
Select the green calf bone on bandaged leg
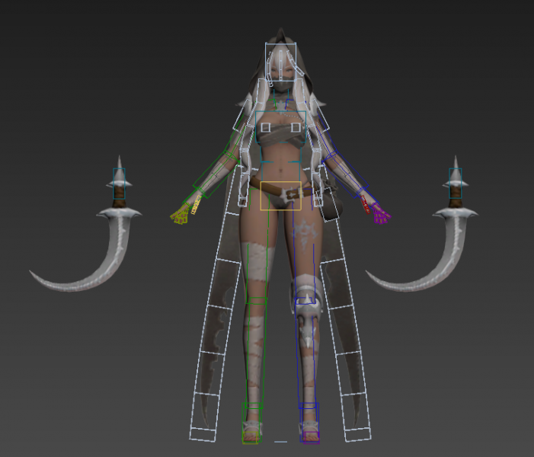coord(255,353)
